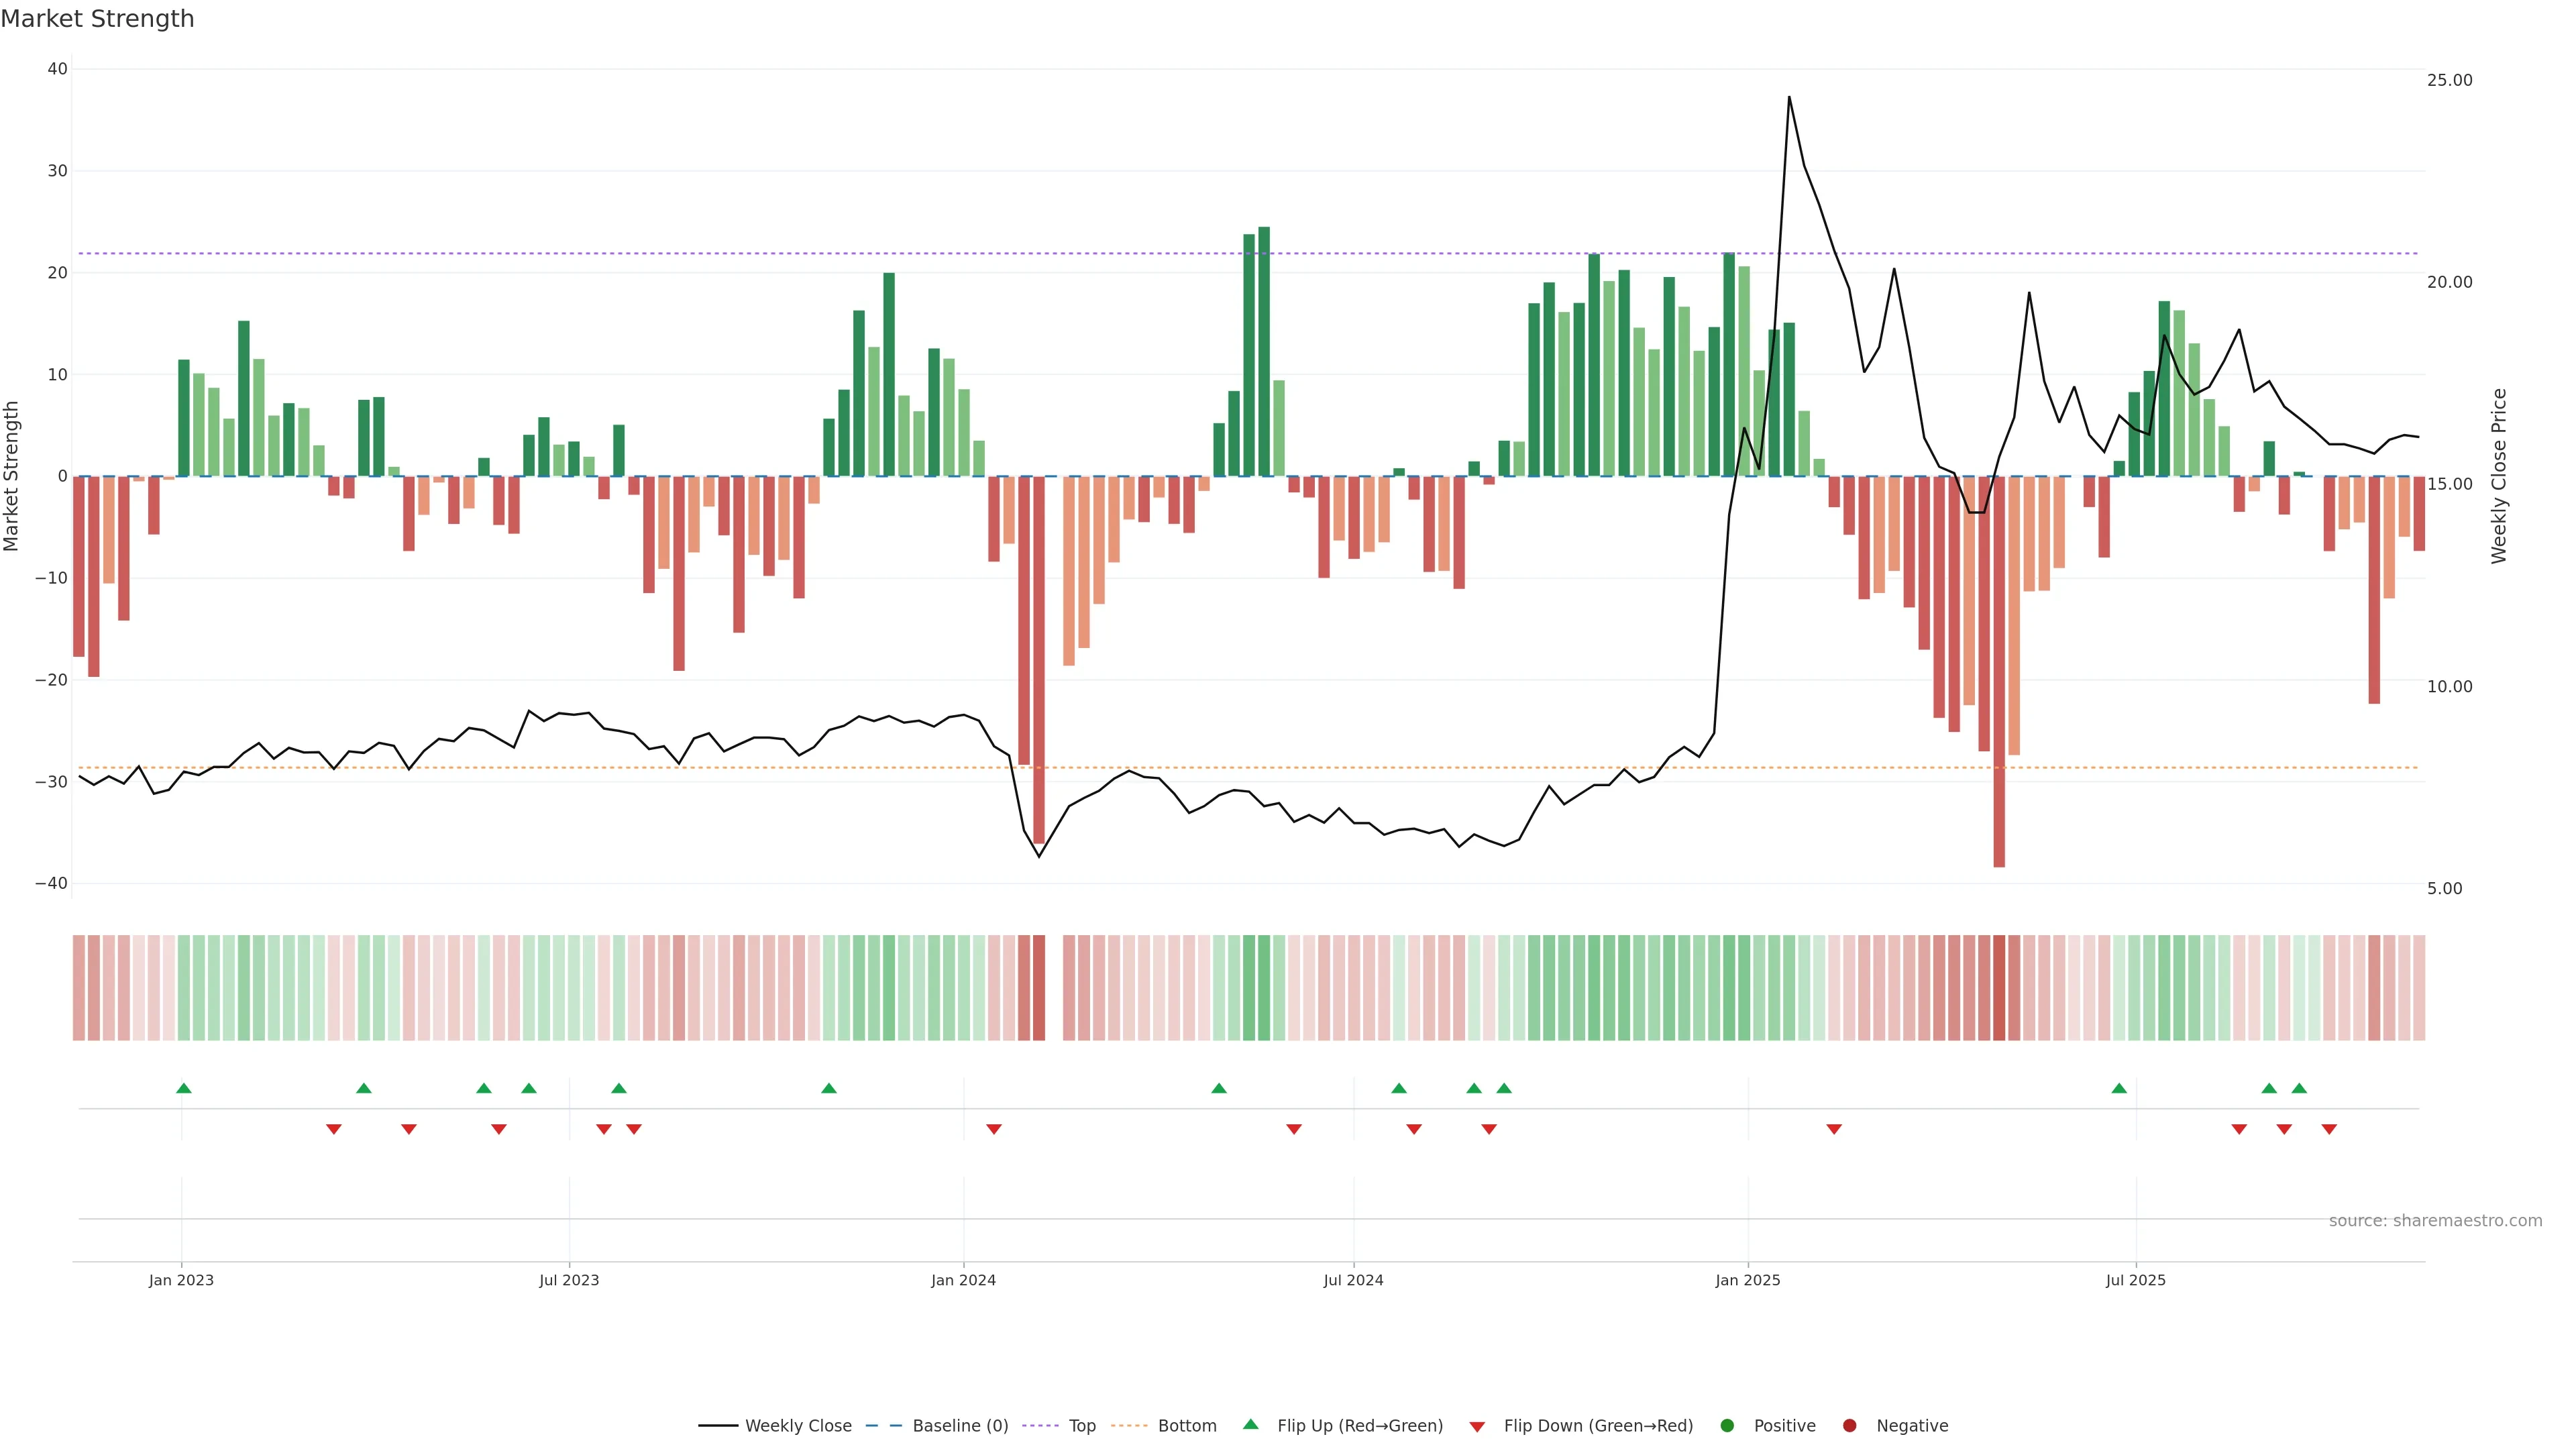
Task: Click the Jan 2024 x-axis label
Action: pos(963,1280)
